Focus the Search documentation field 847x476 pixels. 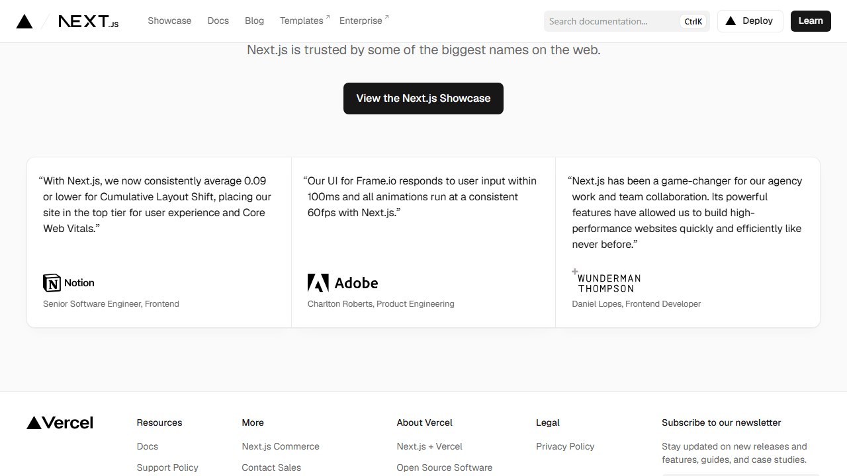(x=627, y=21)
